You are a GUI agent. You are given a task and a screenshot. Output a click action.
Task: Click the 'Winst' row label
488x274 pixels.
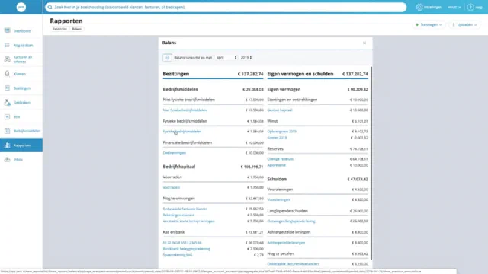272,121
